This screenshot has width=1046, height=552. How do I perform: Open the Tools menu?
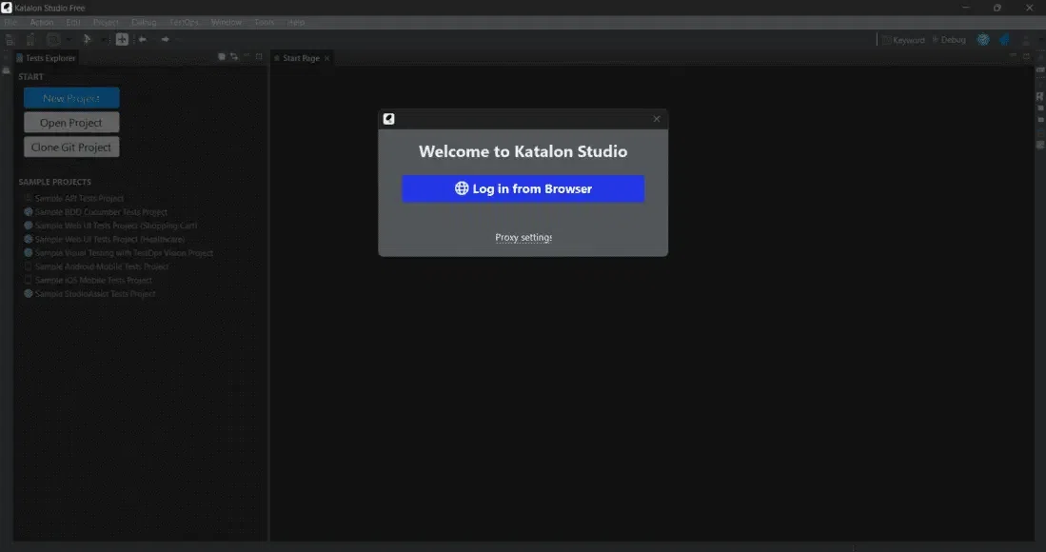[x=265, y=22]
